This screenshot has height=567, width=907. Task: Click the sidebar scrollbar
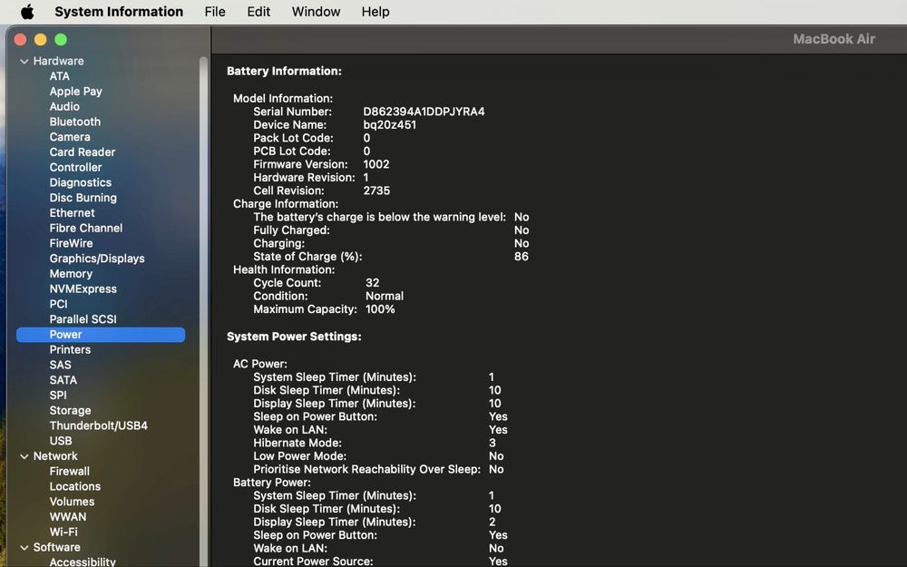point(203,311)
